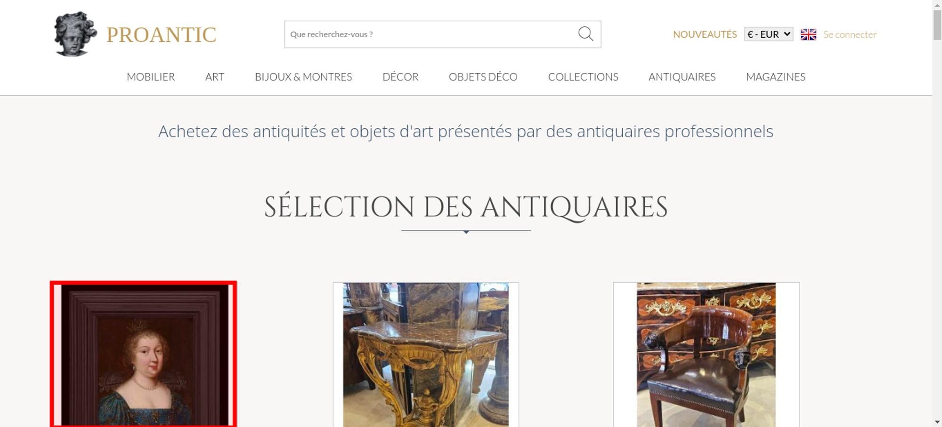Viewport: 942px width, 427px height.
Task: Click the 'Se connecter' login link
Action: click(850, 34)
